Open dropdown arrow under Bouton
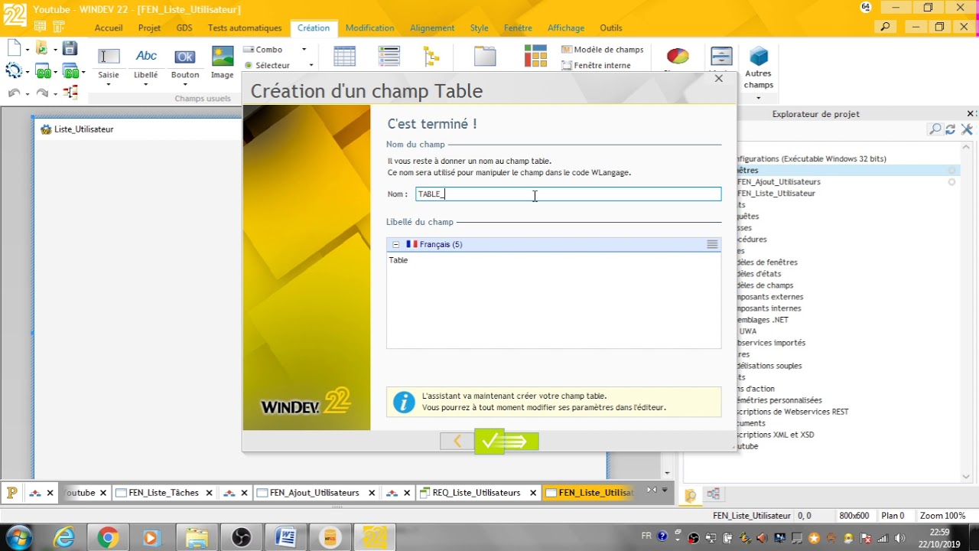This screenshot has width=979, height=551. [184, 85]
